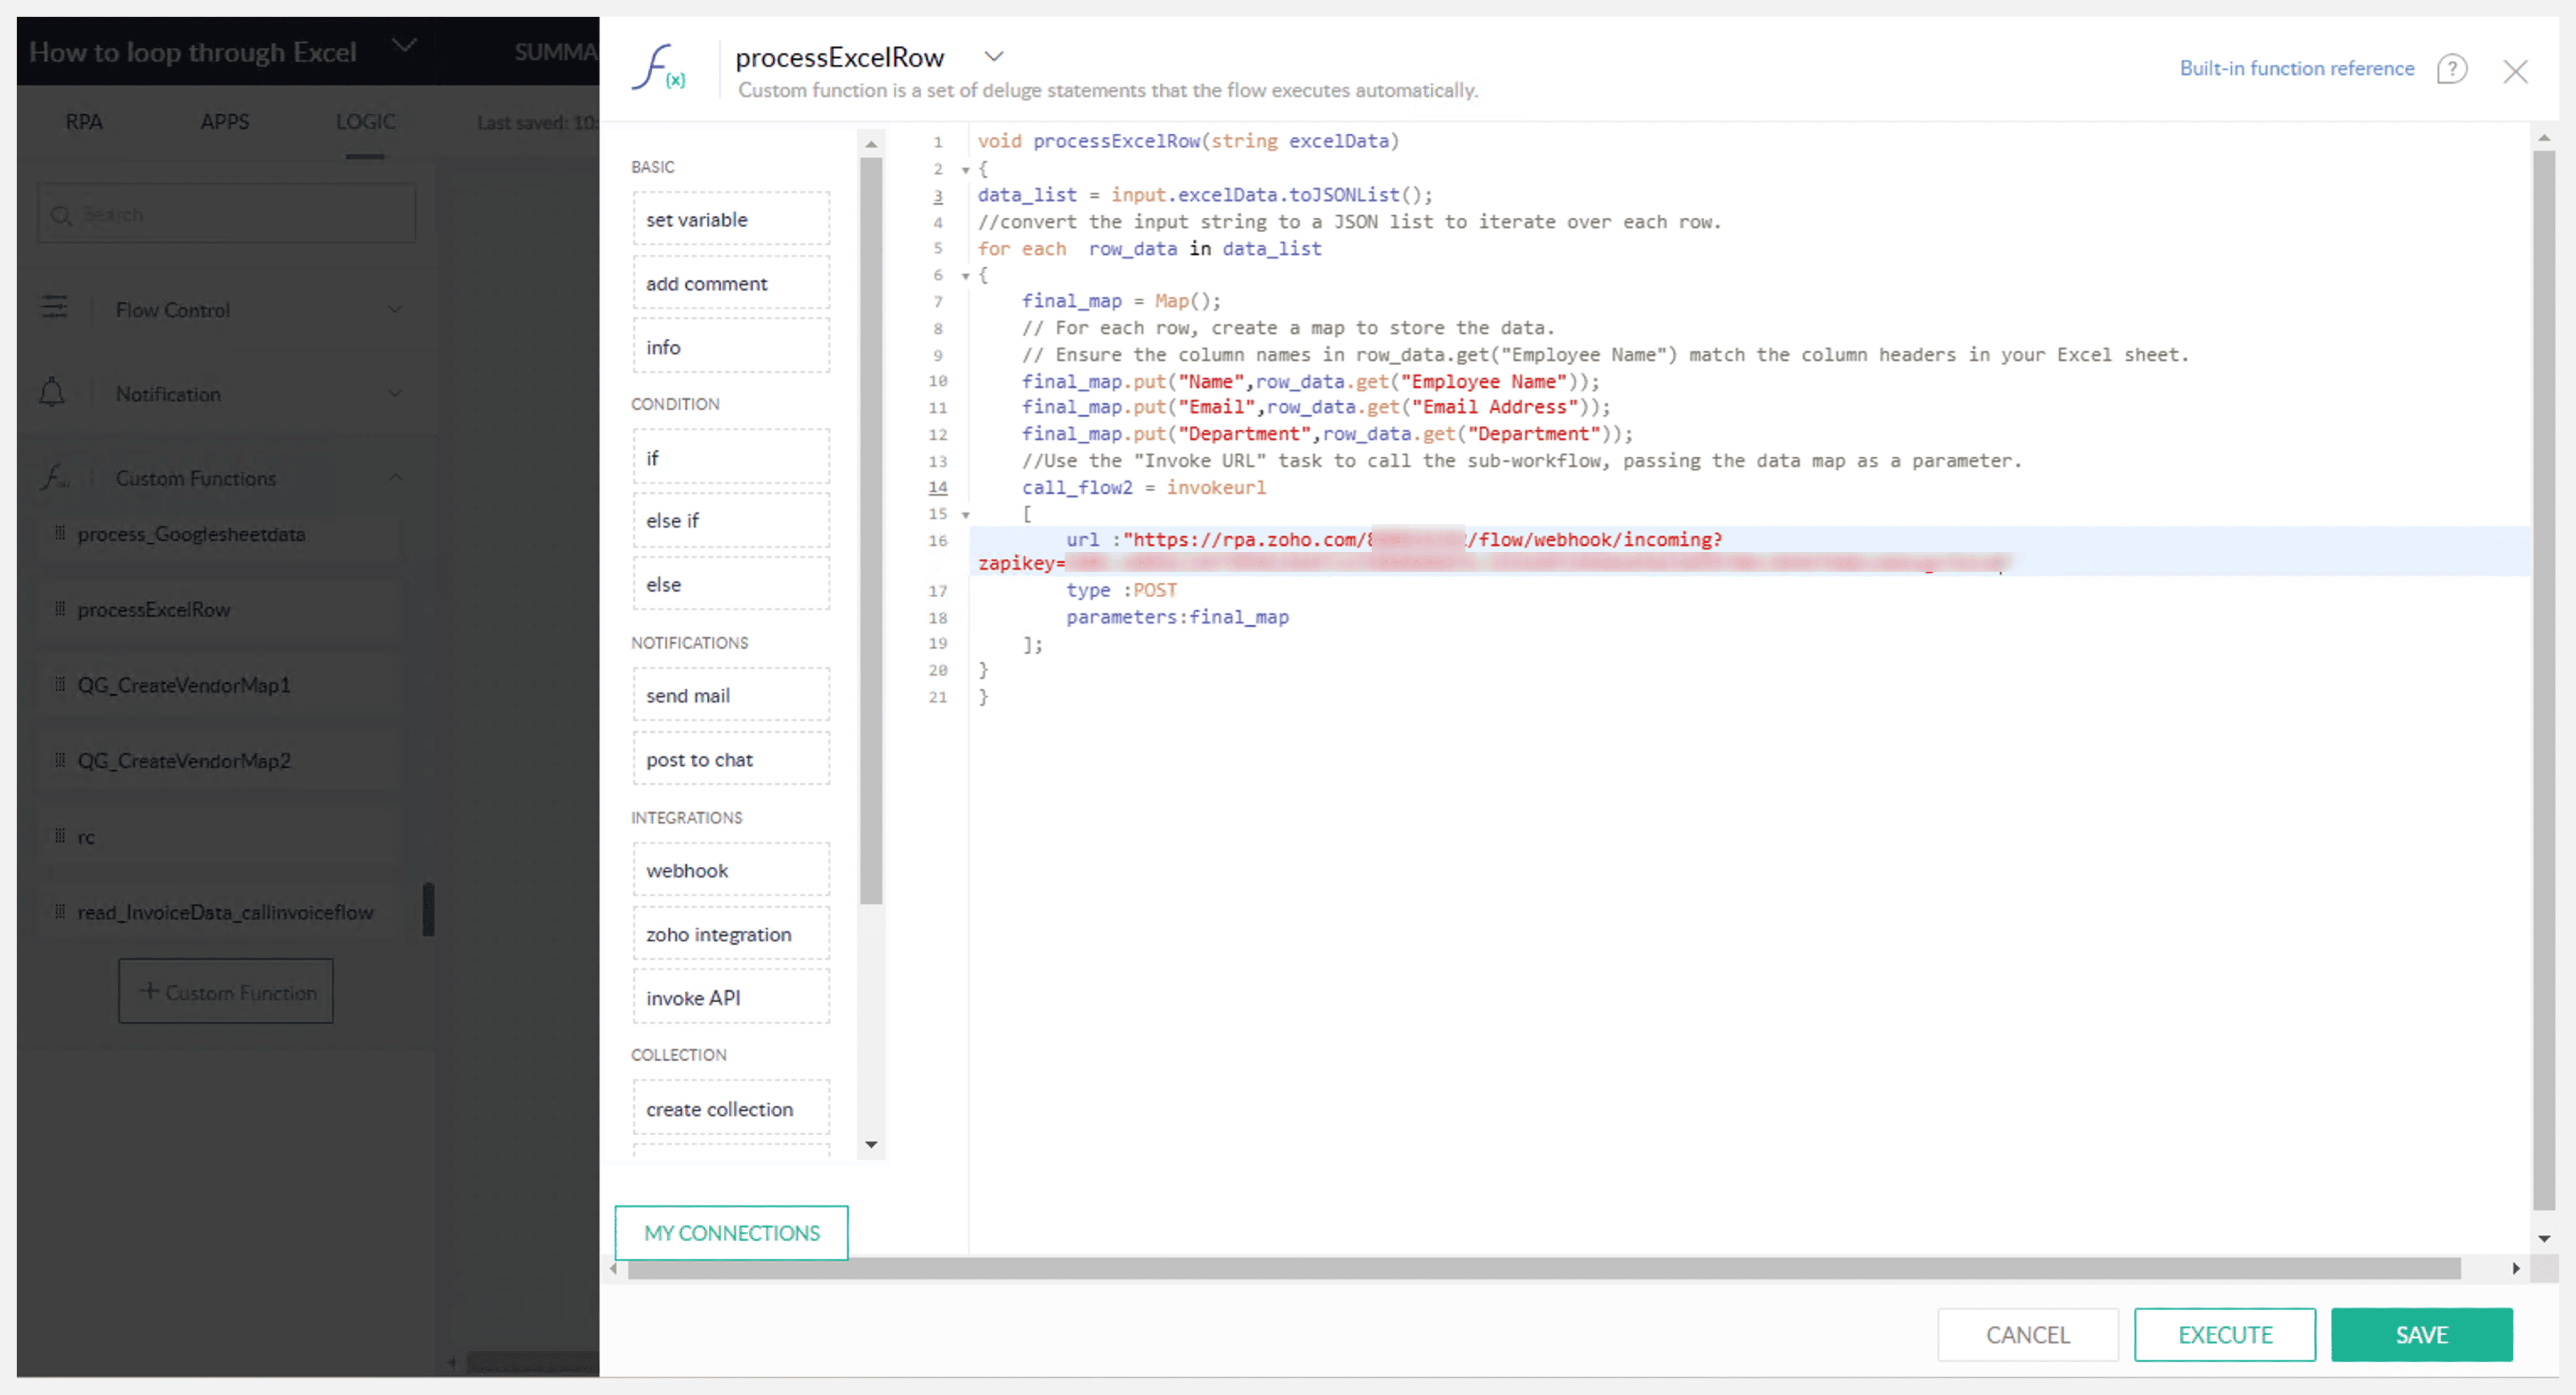
Task: Close the custom function editor with X
Action: (2515, 71)
